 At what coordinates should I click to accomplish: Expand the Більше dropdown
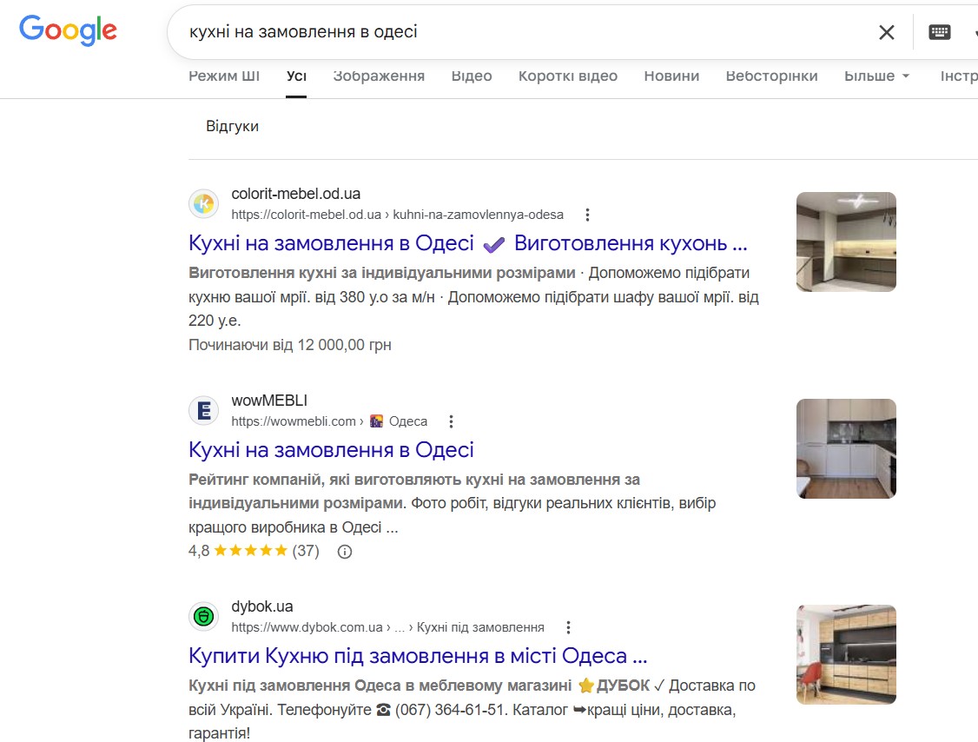(x=876, y=76)
